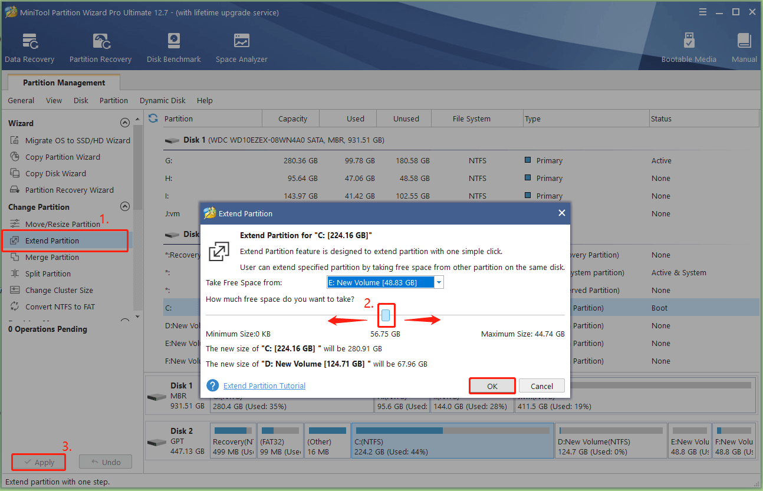
Task: Click the Extend Partition sidebar item
Action: pos(65,240)
